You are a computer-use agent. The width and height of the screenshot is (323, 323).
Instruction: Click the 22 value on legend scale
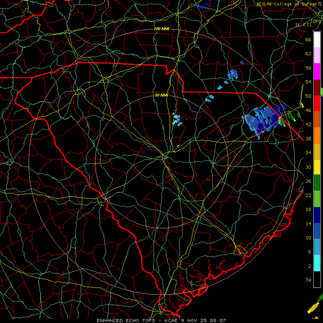(x=308, y=195)
